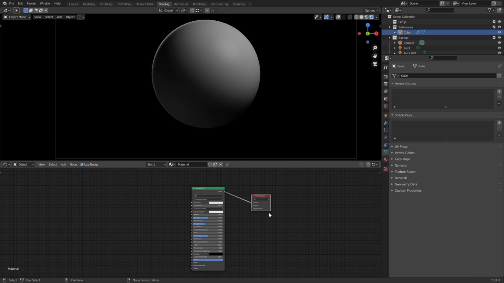Enable wireframe viewport shading
504x283 pixels.
(x=356, y=17)
